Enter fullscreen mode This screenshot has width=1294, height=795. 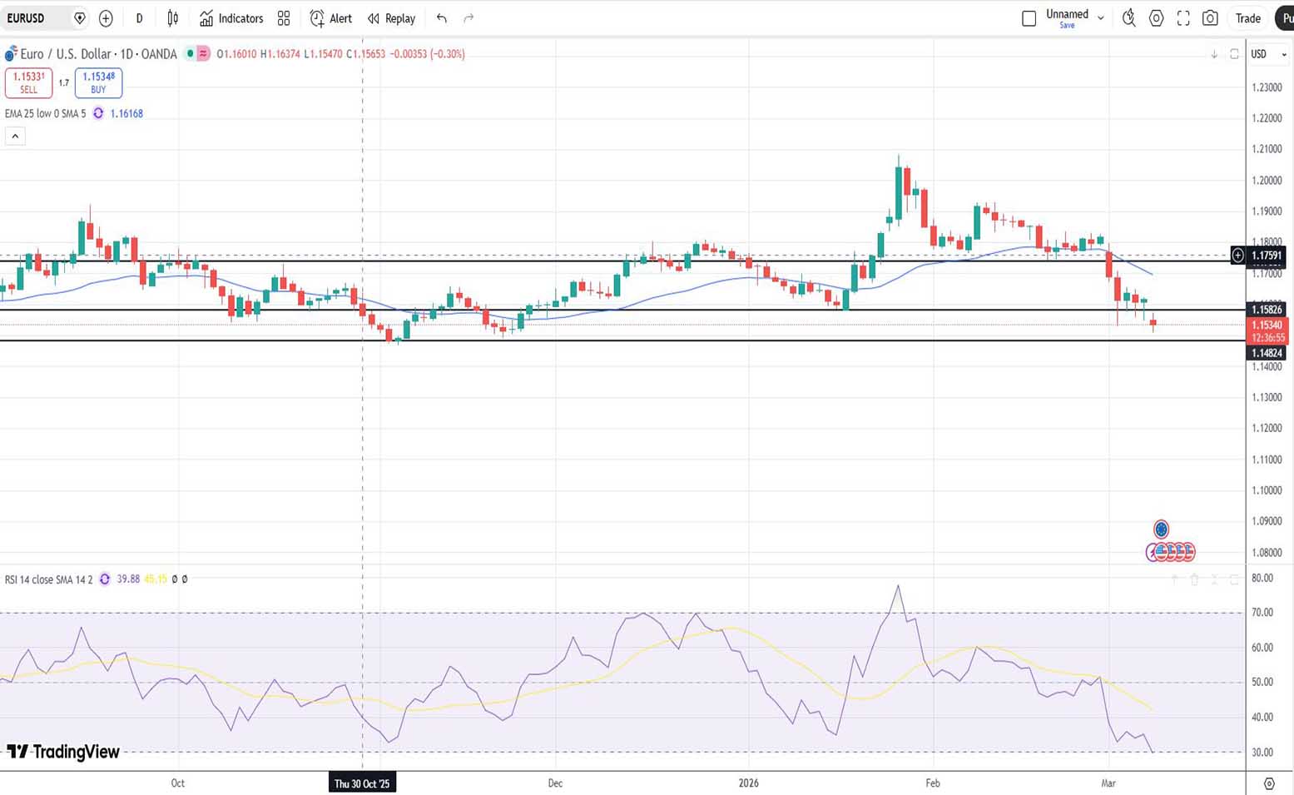pos(1183,18)
